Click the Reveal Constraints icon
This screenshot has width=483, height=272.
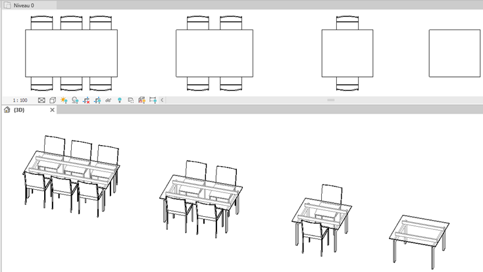pos(153,101)
